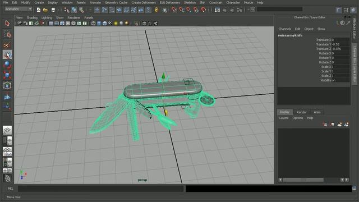Toggle wireframe shading in viewport toolbar

coord(94,24)
